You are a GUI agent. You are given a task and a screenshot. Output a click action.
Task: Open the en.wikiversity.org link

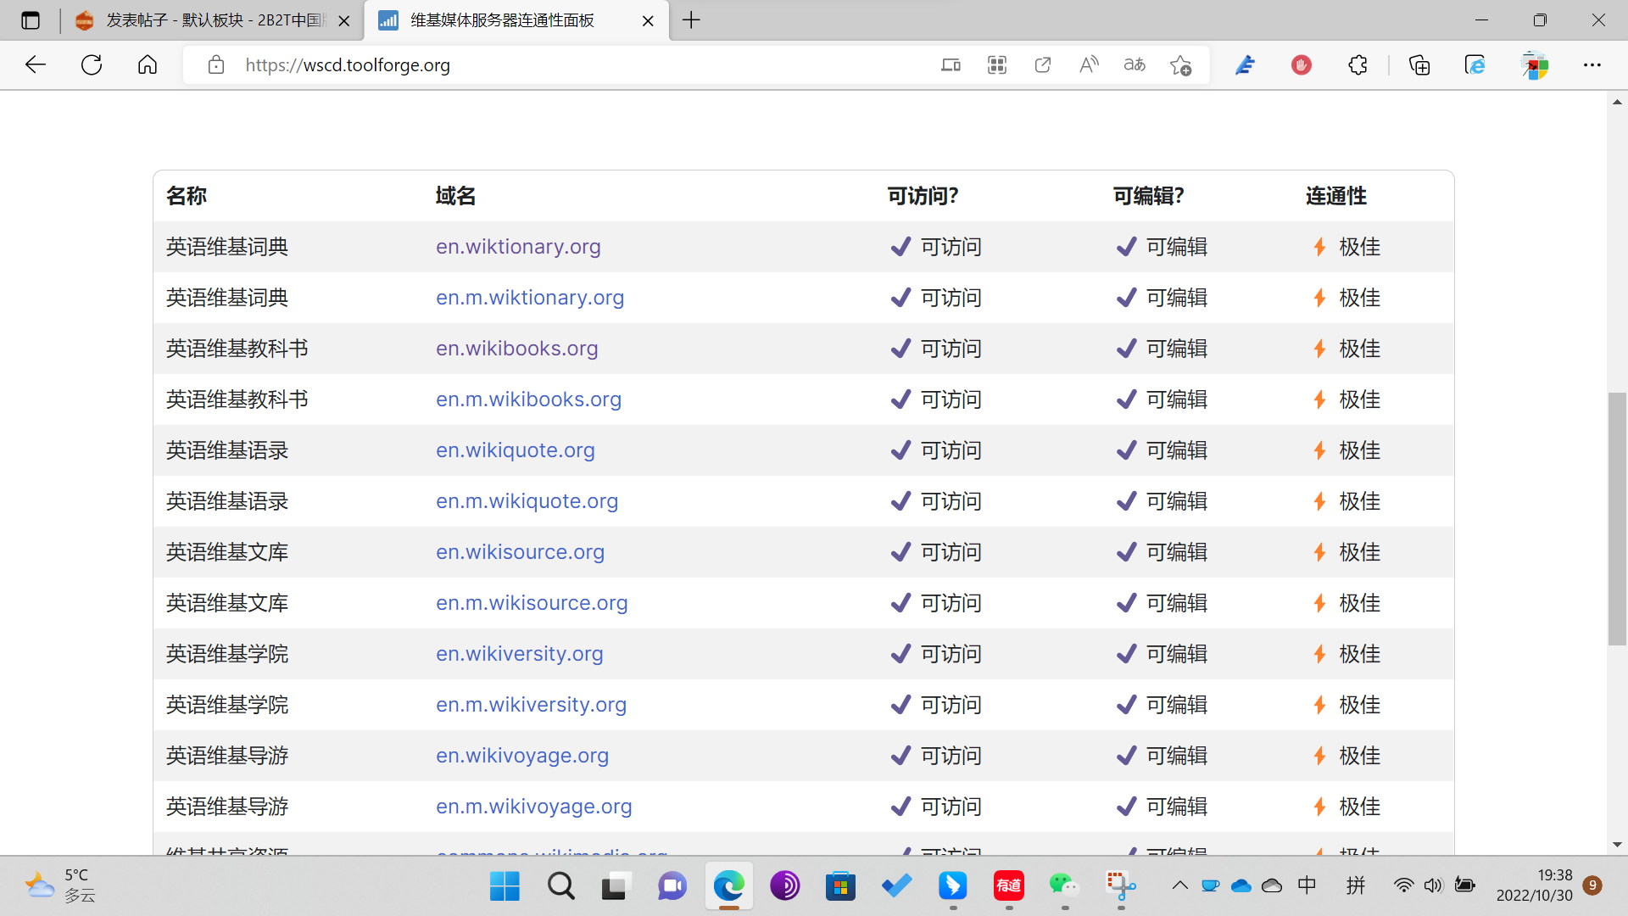(x=520, y=654)
